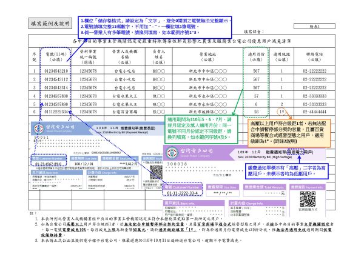364x257 pixels.
Task: Click blue instruction box about 儲存格格式 設定為文字
Action: point(155,27)
